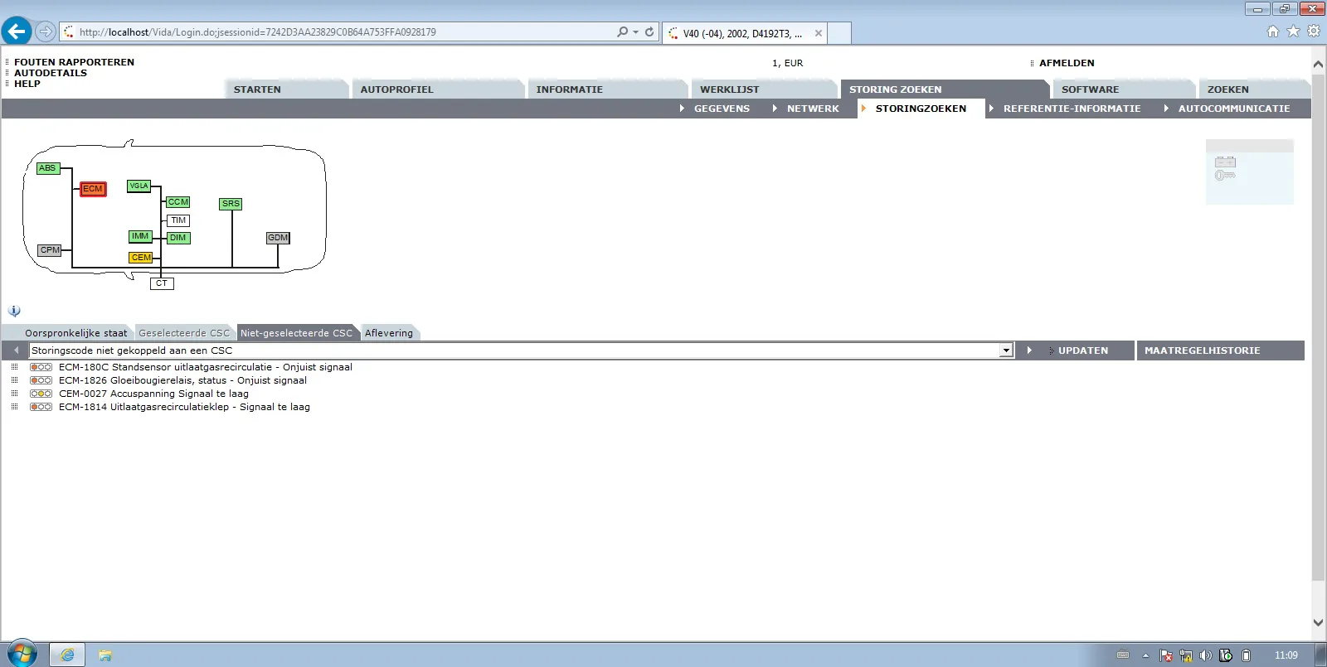Click the ABS module in network diagram

pos(48,168)
